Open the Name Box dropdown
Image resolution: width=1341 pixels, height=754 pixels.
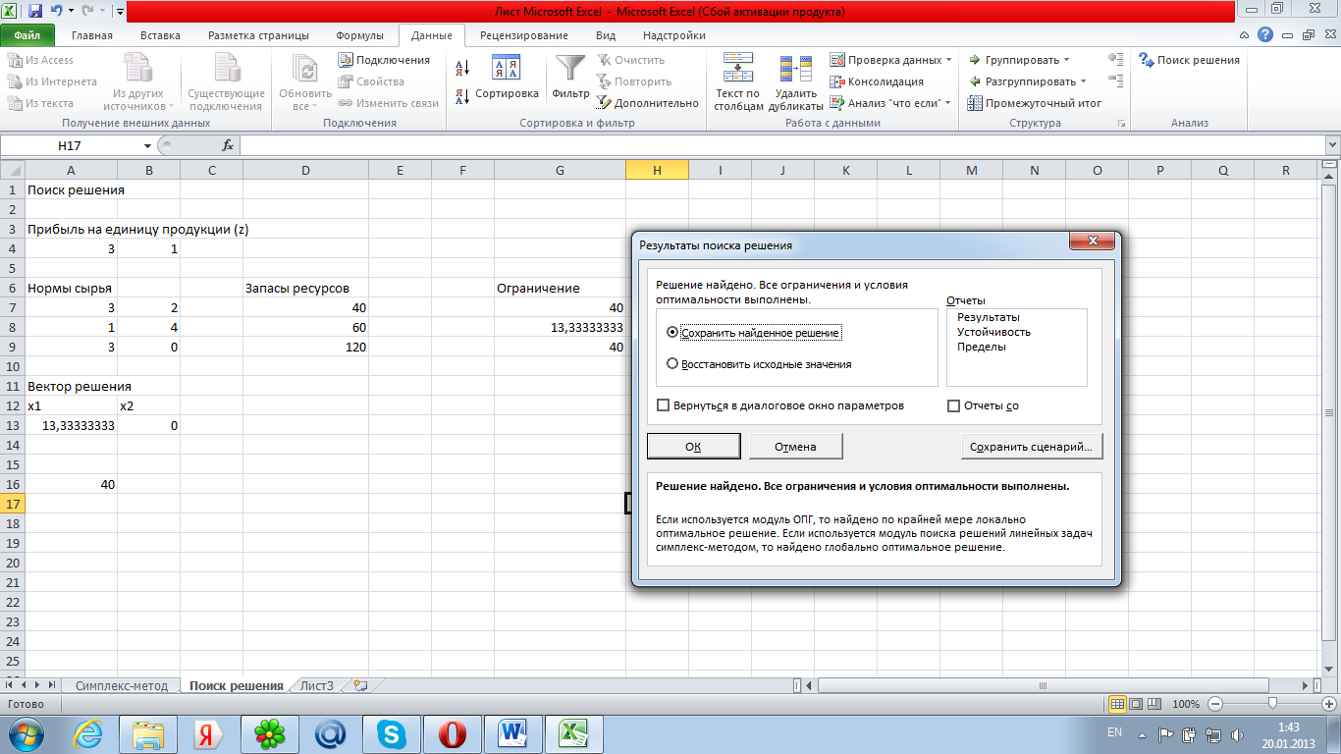click(x=147, y=145)
